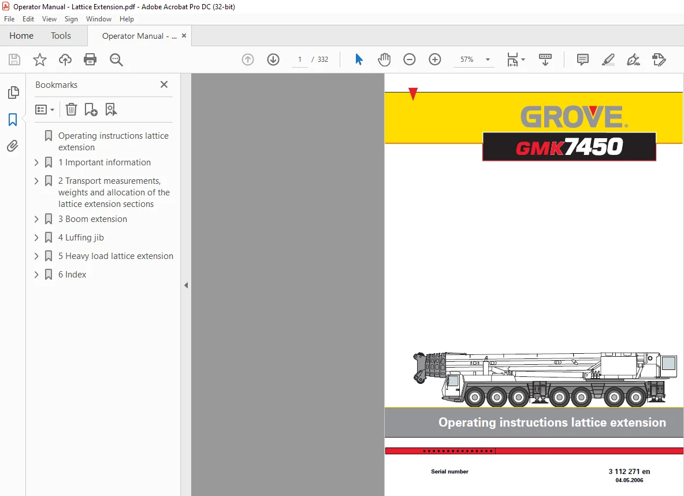
Task: Jump to '4 Luffing jib' bookmark
Action: click(x=81, y=238)
